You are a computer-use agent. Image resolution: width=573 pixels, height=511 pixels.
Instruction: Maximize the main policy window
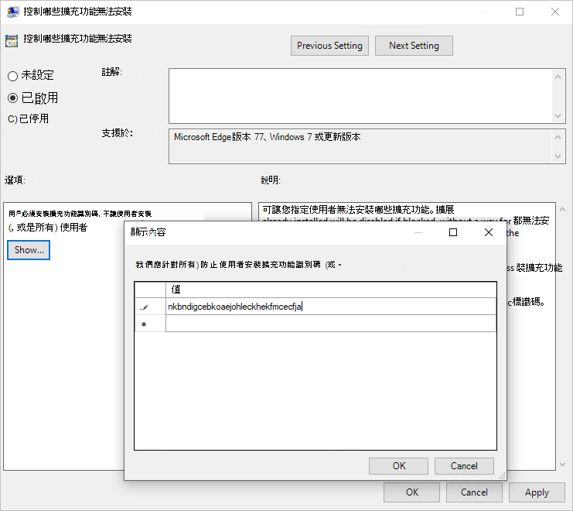click(x=520, y=12)
